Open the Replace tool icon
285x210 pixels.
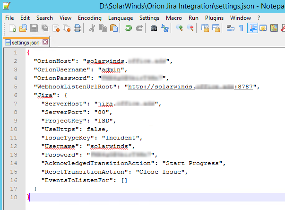click(x=165, y=28)
